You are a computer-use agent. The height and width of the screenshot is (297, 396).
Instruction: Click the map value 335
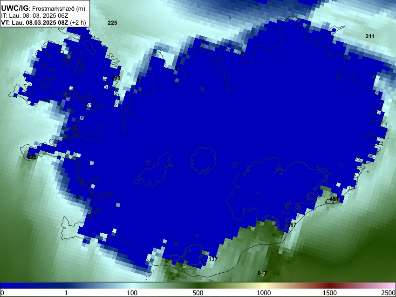point(32,157)
